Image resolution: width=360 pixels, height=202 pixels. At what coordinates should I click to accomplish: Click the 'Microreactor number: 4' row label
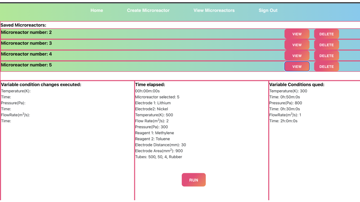pos(26,54)
